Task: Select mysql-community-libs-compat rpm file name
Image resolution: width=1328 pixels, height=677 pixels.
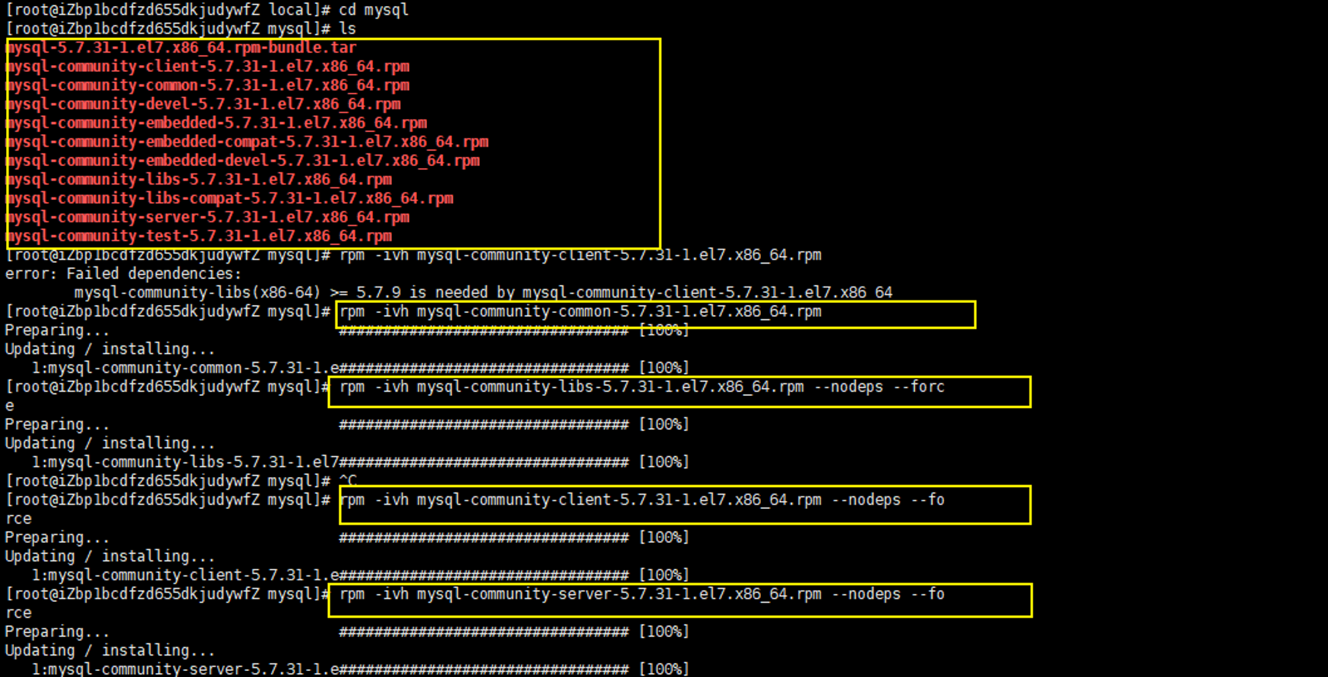Action: [x=230, y=198]
